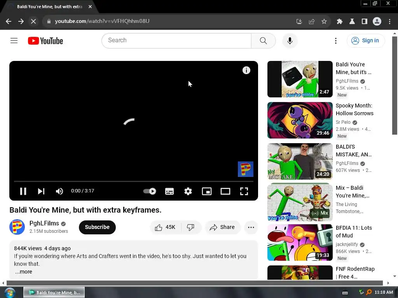
Task: Like the video with 45K likes
Action: (166, 227)
